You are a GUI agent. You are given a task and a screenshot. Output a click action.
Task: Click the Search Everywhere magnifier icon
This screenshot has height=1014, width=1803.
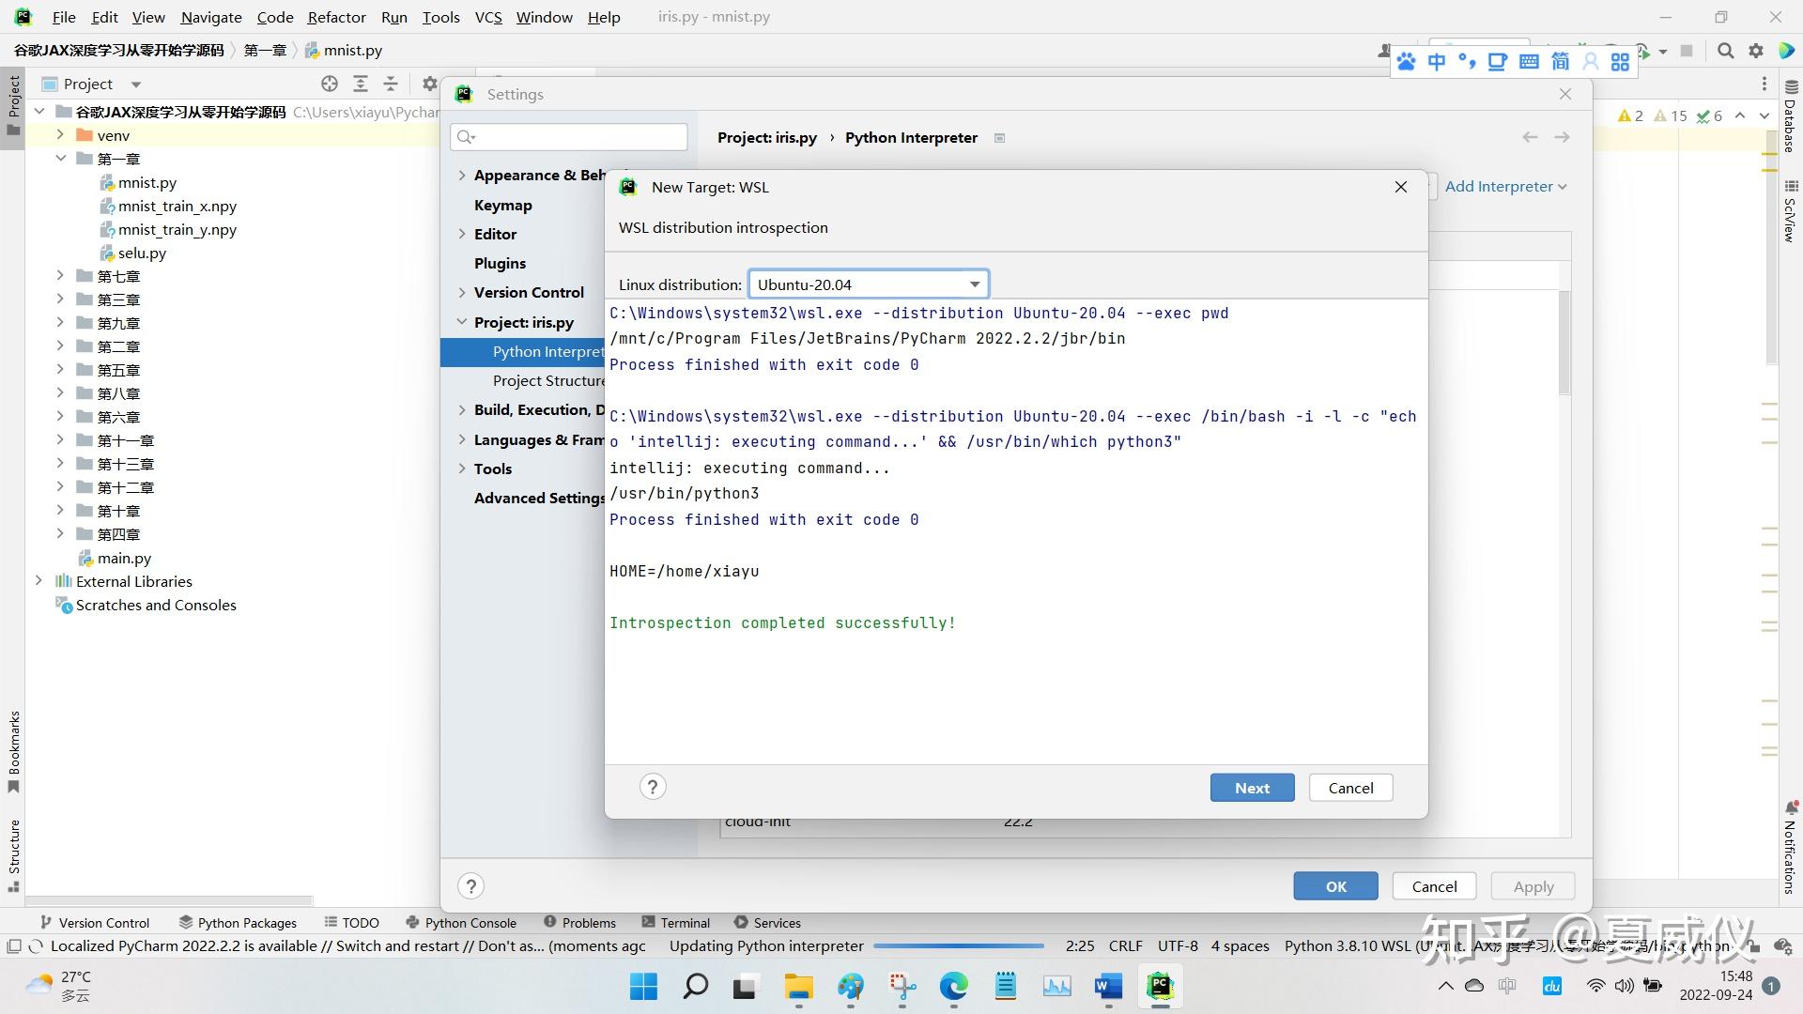click(x=1725, y=51)
